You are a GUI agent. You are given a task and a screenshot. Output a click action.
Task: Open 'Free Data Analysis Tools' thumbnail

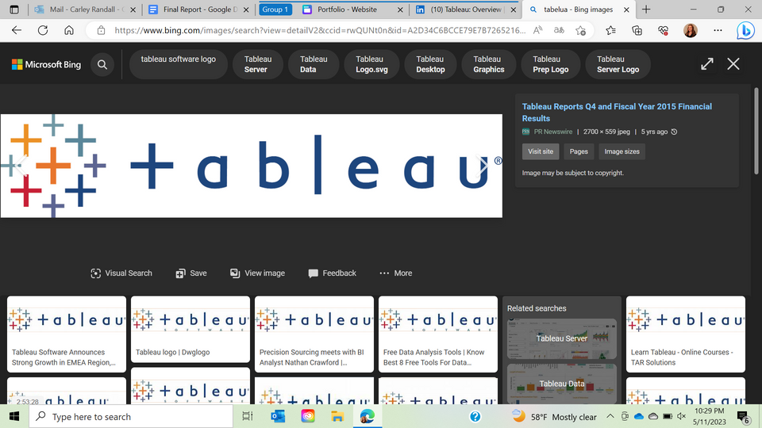[x=438, y=334]
